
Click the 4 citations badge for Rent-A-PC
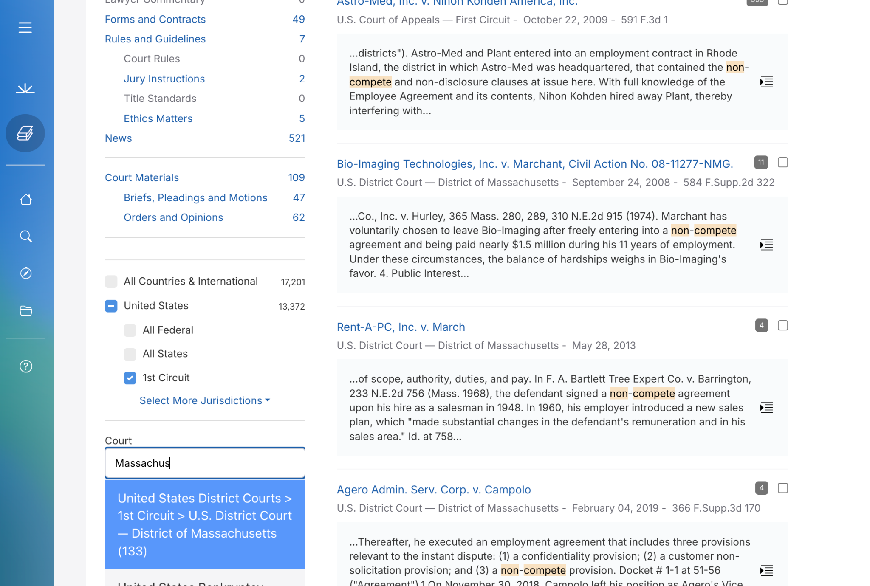tap(761, 325)
